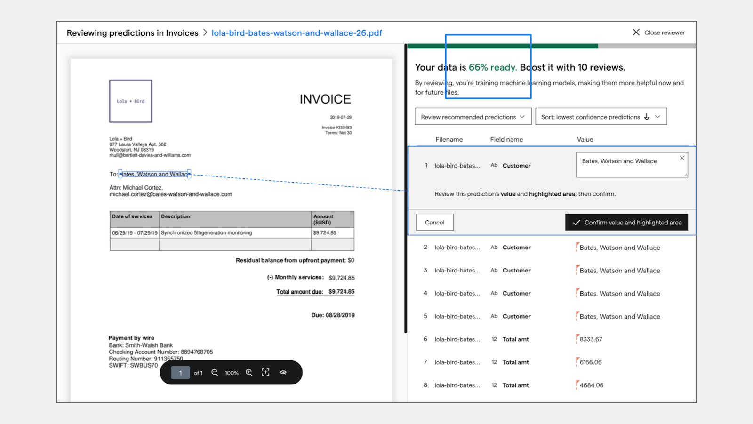Click the red flag beside 8333.67
Image resolution: width=753 pixels, height=424 pixels.
tap(577, 339)
